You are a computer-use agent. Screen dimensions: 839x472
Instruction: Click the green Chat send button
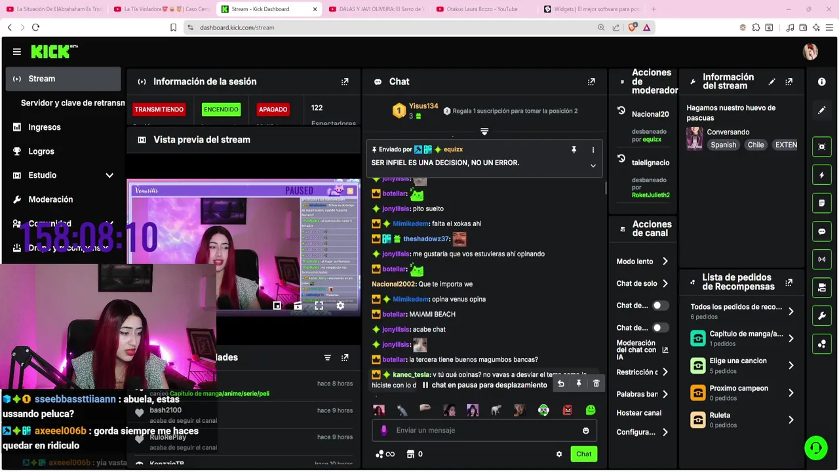(583, 454)
